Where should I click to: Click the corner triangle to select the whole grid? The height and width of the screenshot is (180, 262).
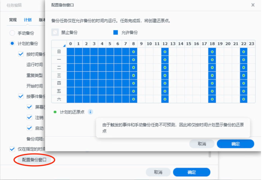pos(64,46)
